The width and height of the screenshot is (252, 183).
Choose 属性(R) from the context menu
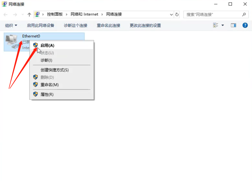click(x=47, y=94)
